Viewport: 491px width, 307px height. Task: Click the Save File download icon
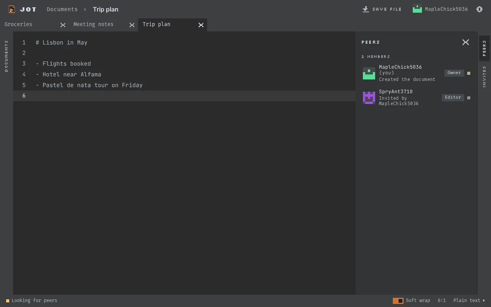[x=366, y=9]
